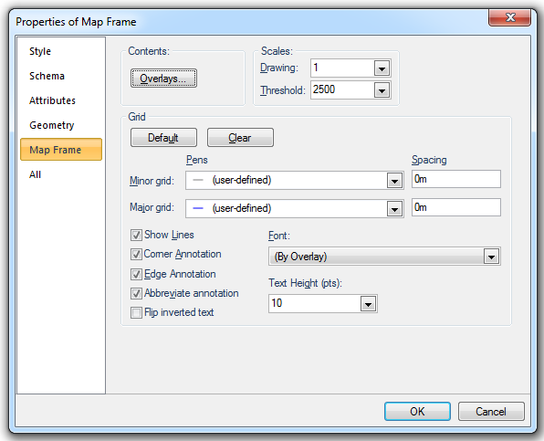This screenshot has height=441, width=544.
Task: Switch to the Schema tab
Action: [47, 76]
